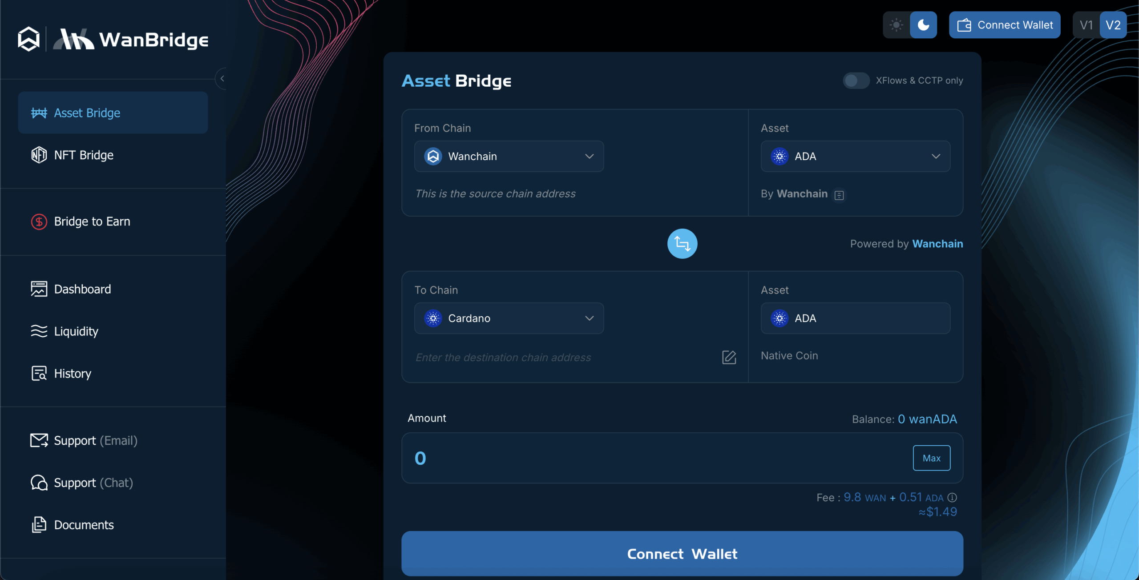Open Support (Chat) link
Image resolution: width=1139 pixels, height=580 pixels.
tap(93, 483)
